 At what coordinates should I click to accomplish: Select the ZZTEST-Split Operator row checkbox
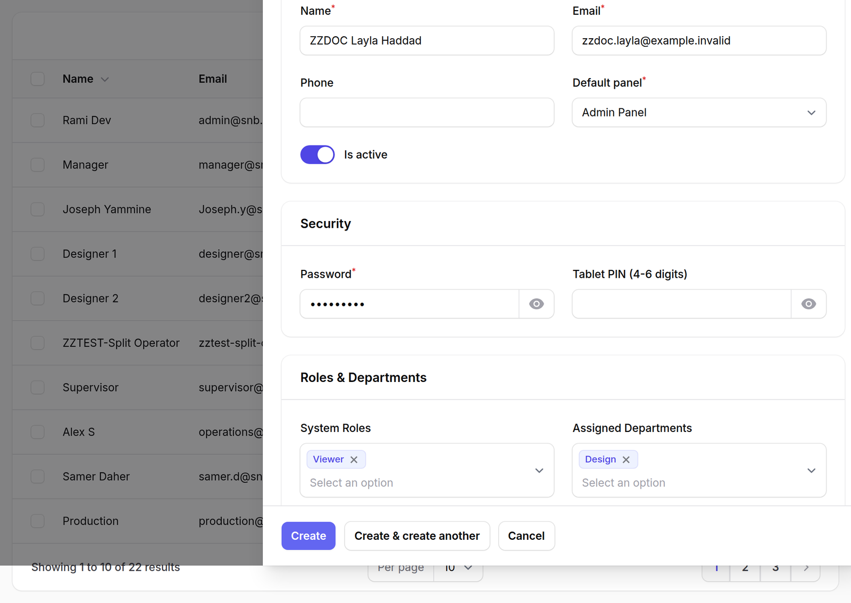coord(37,343)
